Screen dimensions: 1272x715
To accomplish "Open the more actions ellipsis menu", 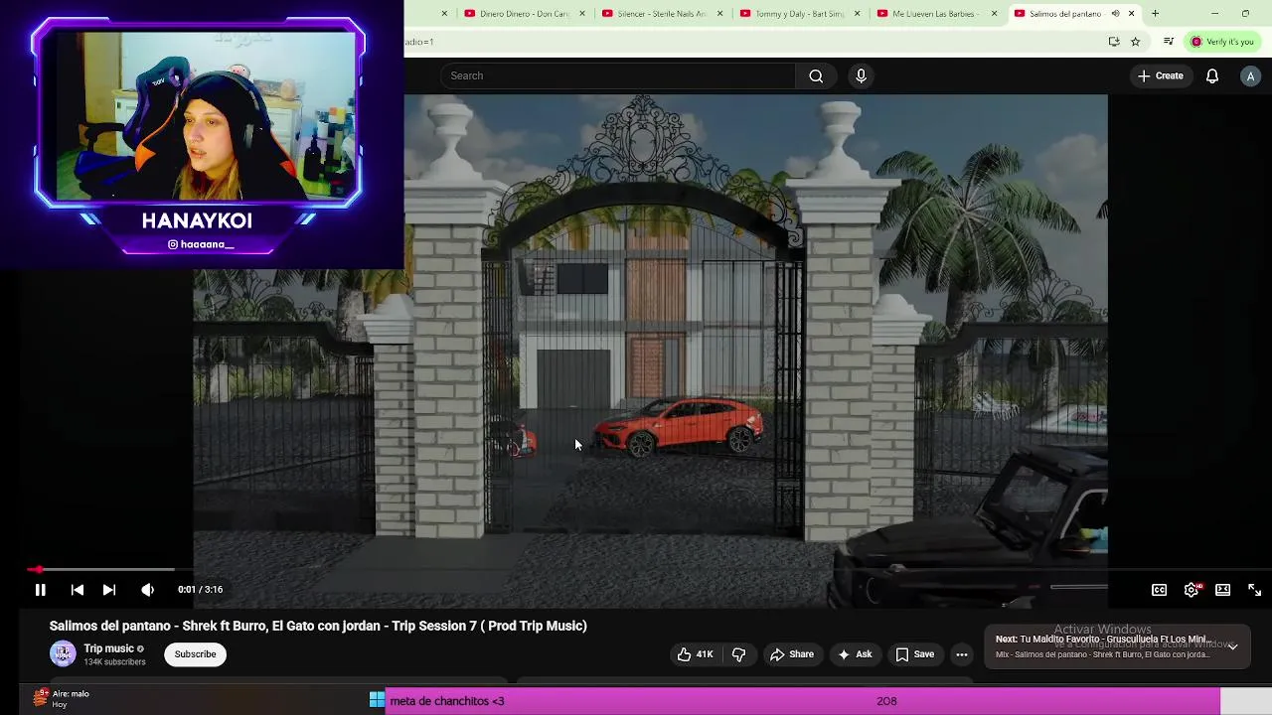I will pos(962,654).
